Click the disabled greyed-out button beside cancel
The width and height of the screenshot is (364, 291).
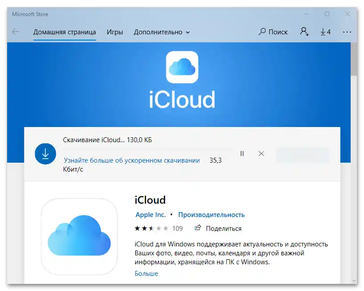pos(303,155)
